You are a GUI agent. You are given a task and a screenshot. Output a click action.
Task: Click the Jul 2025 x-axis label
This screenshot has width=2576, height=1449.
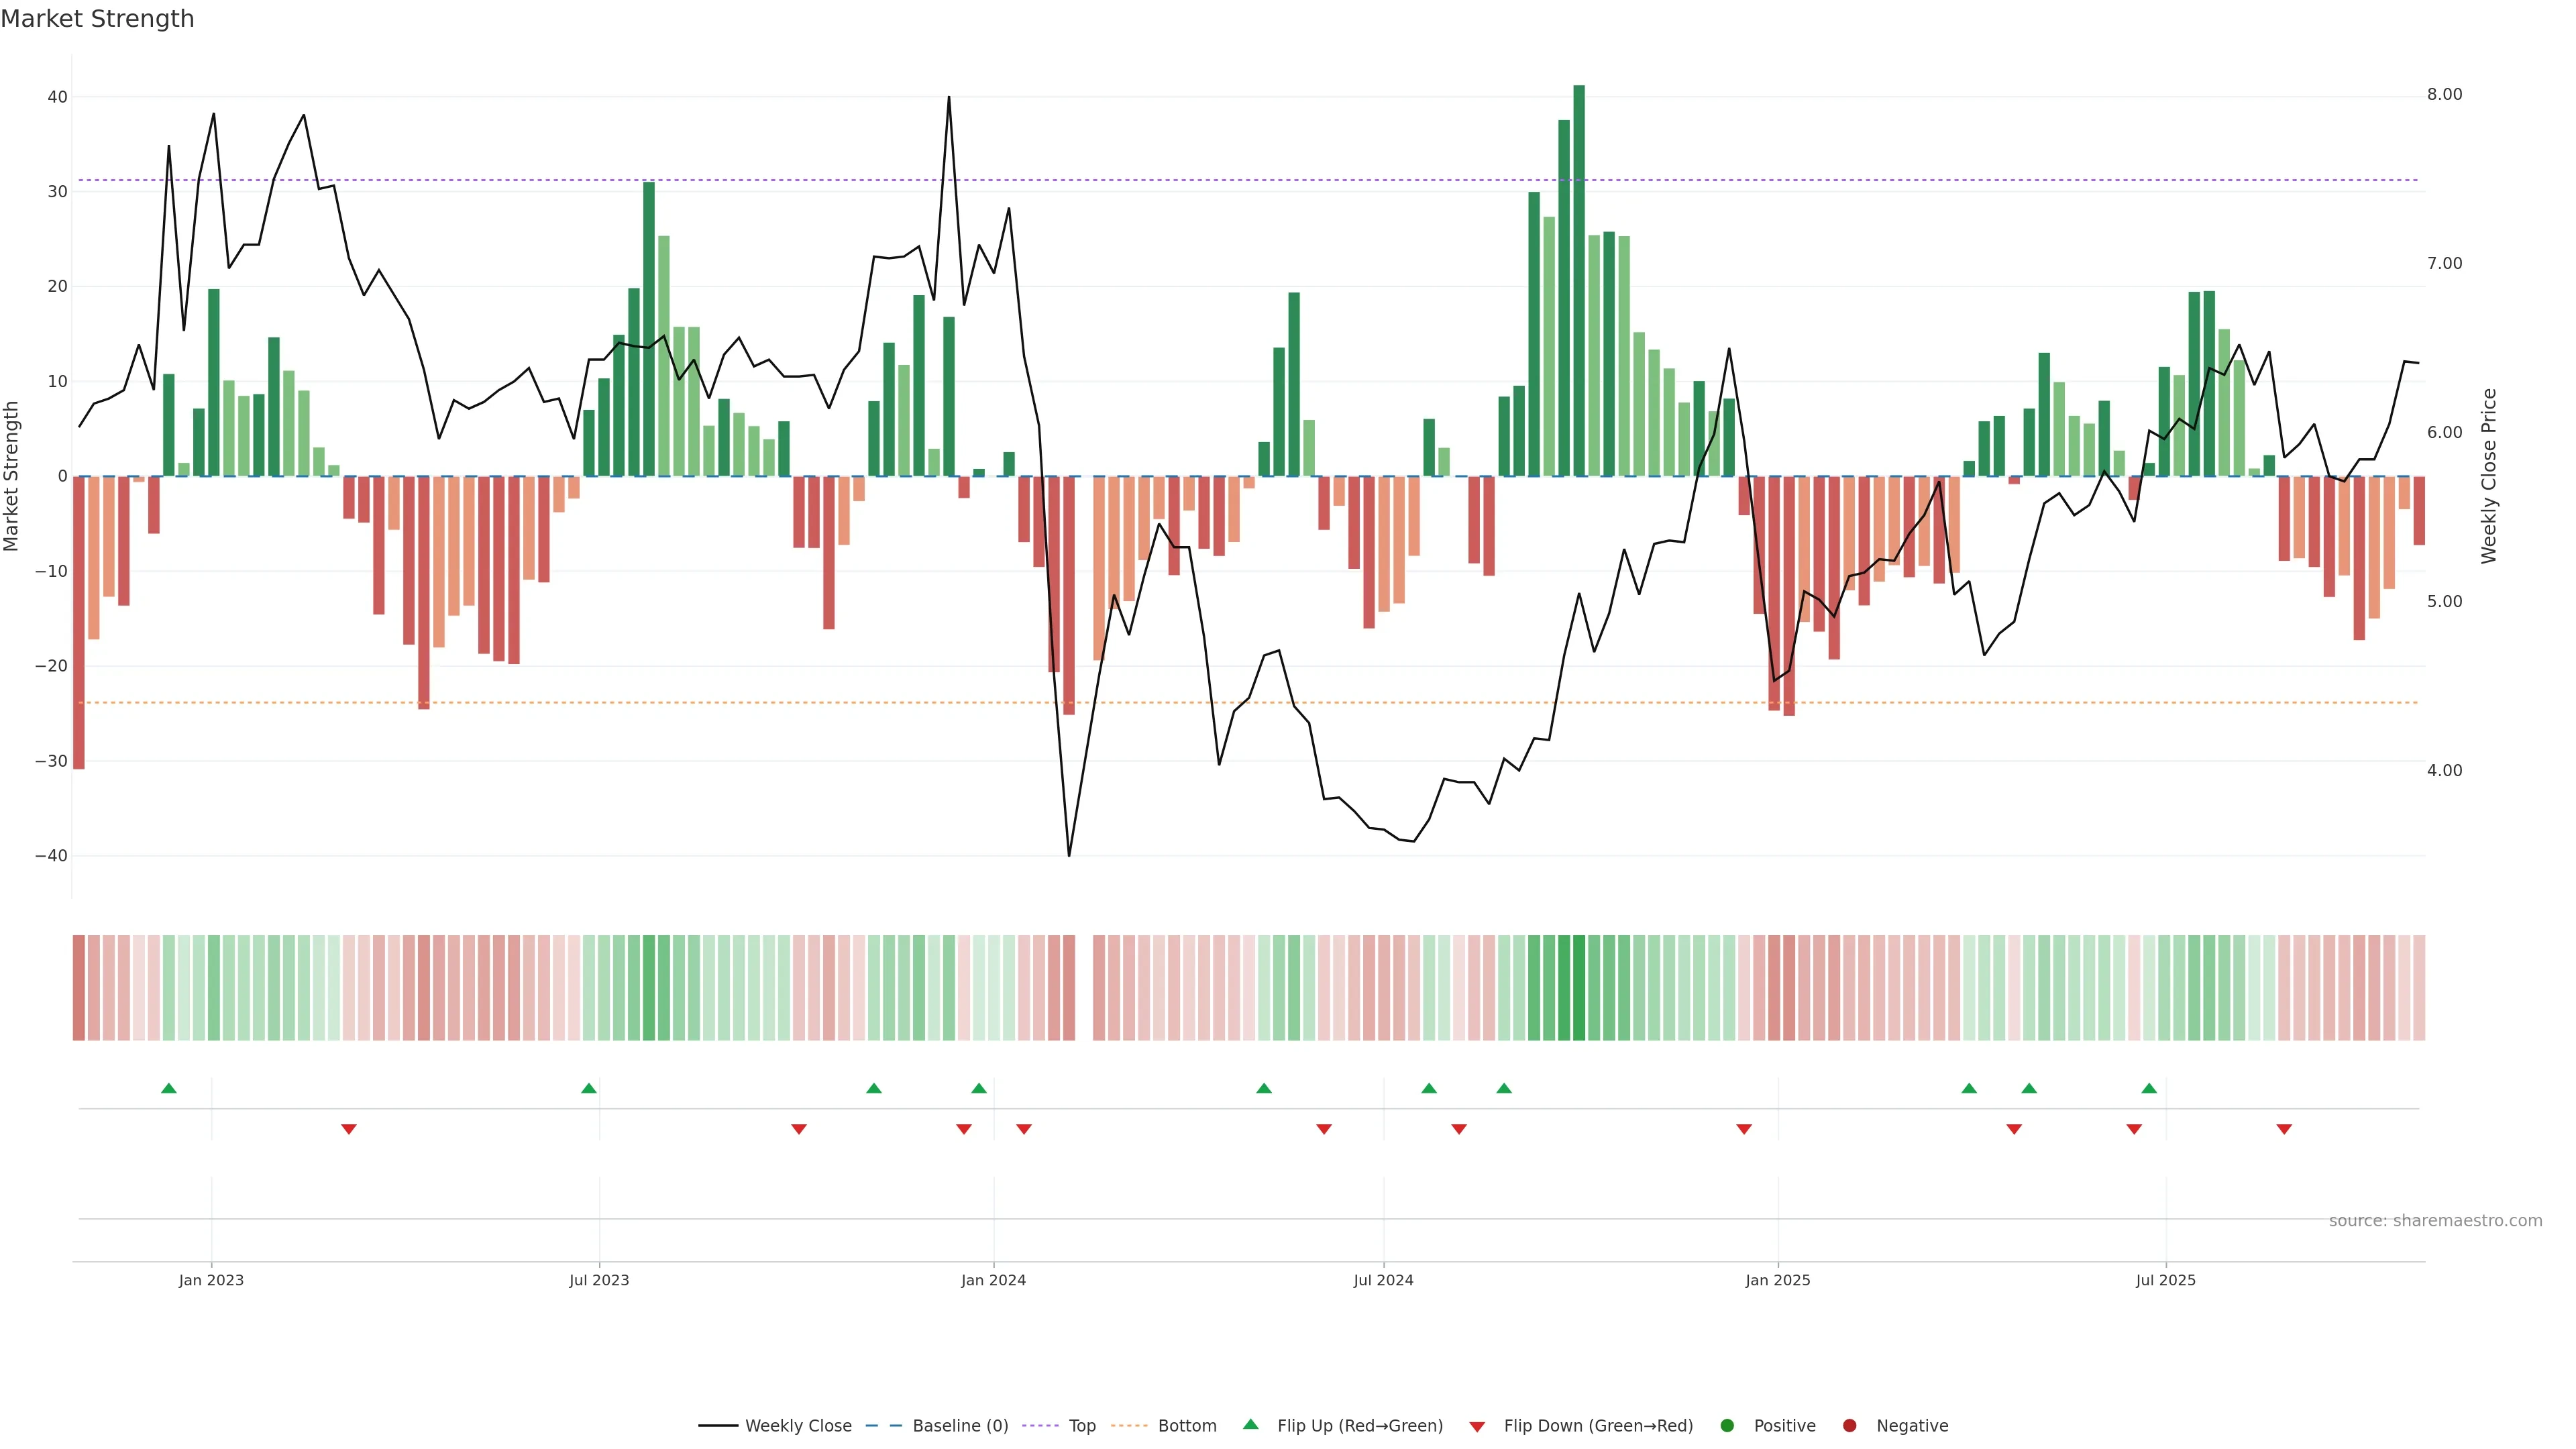click(2165, 1280)
